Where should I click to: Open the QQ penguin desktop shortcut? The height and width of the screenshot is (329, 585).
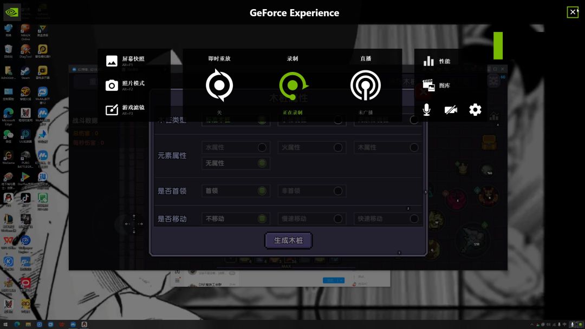click(8, 200)
